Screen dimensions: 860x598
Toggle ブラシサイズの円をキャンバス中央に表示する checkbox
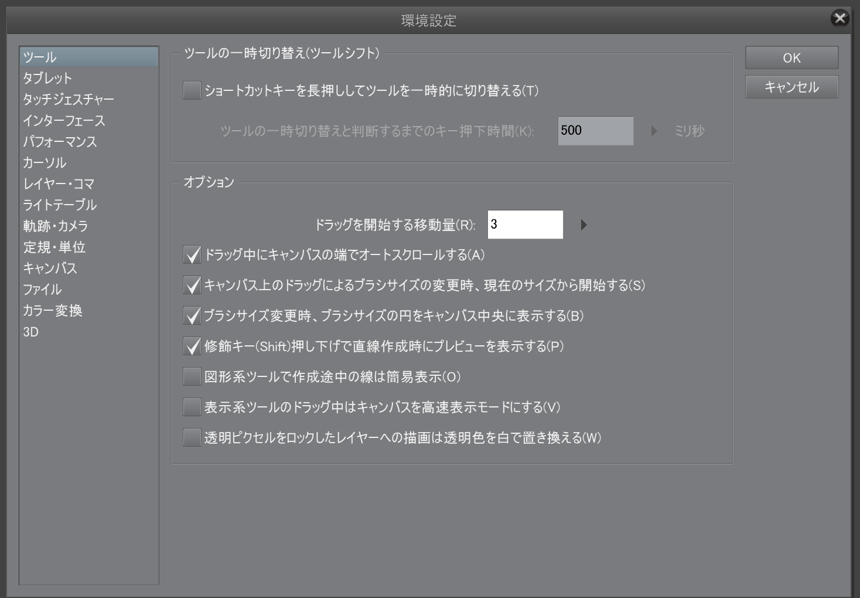192,316
